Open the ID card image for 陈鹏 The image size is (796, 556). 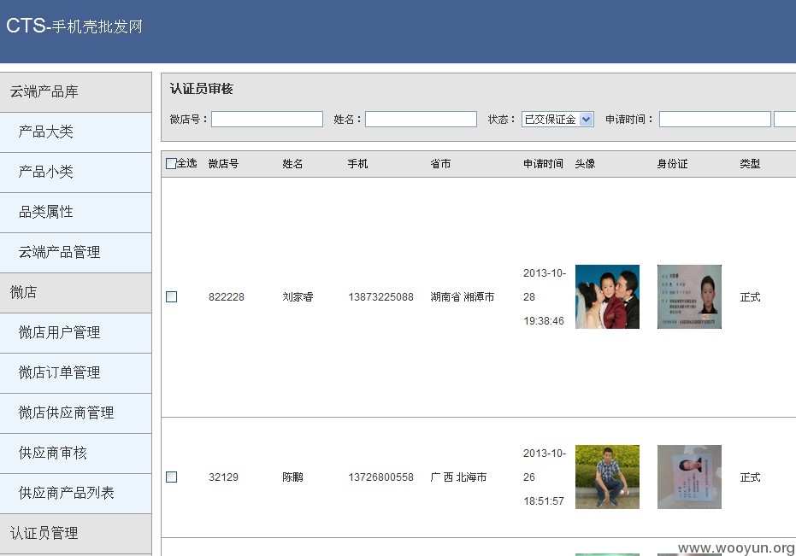click(689, 477)
